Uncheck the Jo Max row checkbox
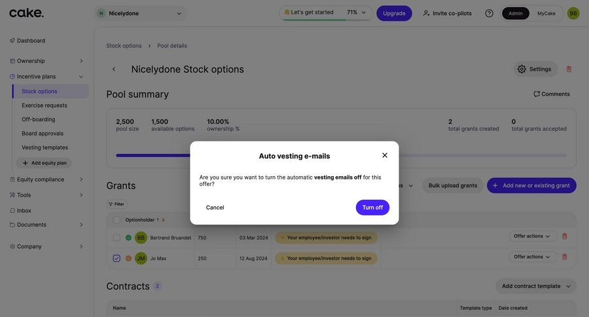Image resolution: width=589 pixels, height=317 pixels. pyautogui.click(x=116, y=258)
